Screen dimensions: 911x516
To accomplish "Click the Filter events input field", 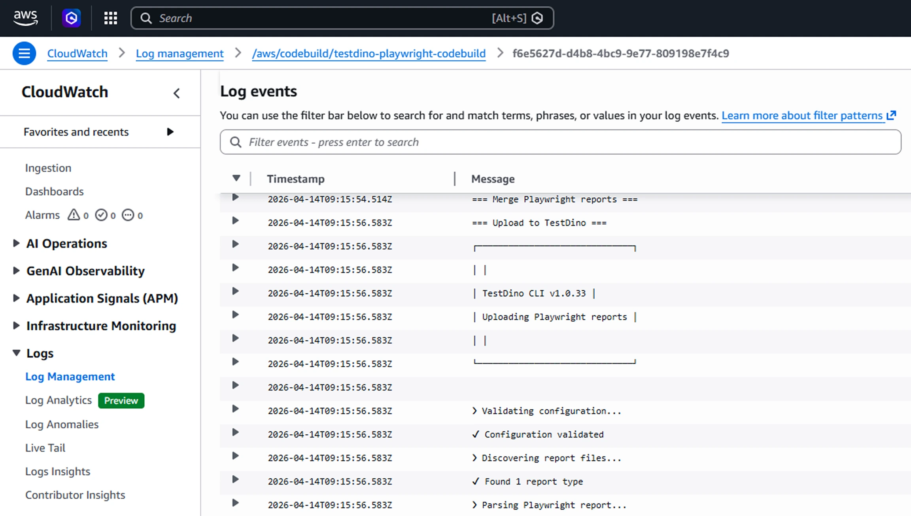I will [x=560, y=142].
